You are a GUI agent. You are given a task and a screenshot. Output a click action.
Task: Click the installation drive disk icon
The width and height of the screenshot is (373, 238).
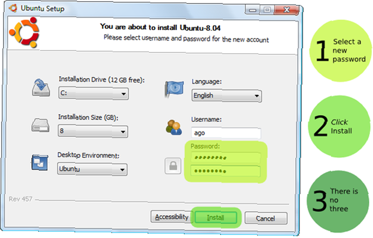tap(41, 87)
